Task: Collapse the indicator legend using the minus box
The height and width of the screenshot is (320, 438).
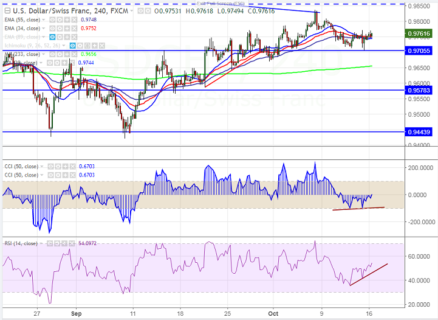Action: tap(7, 11)
